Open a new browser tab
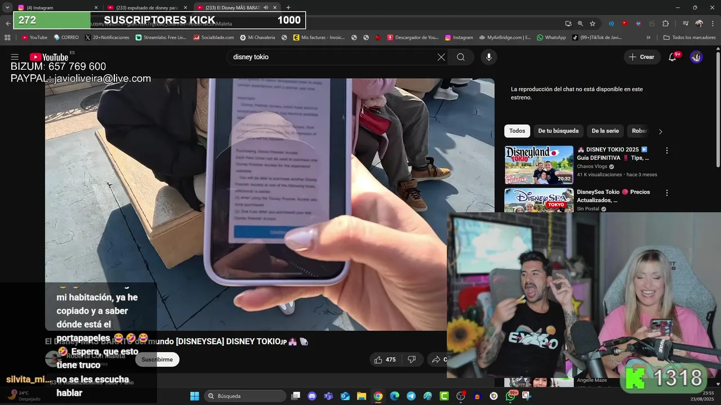Image resolution: width=721 pixels, height=405 pixels. click(x=288, y=7)
